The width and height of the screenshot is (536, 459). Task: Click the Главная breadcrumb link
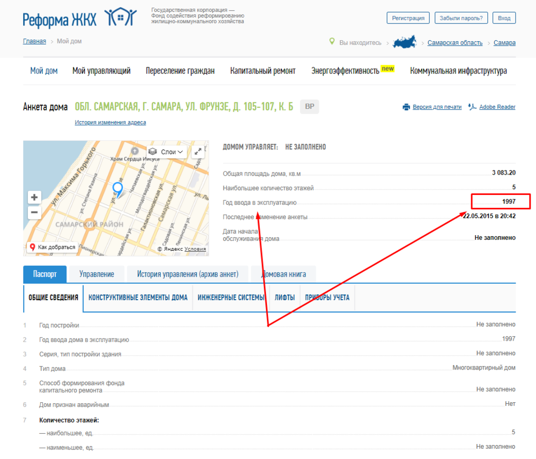[34, 41]
